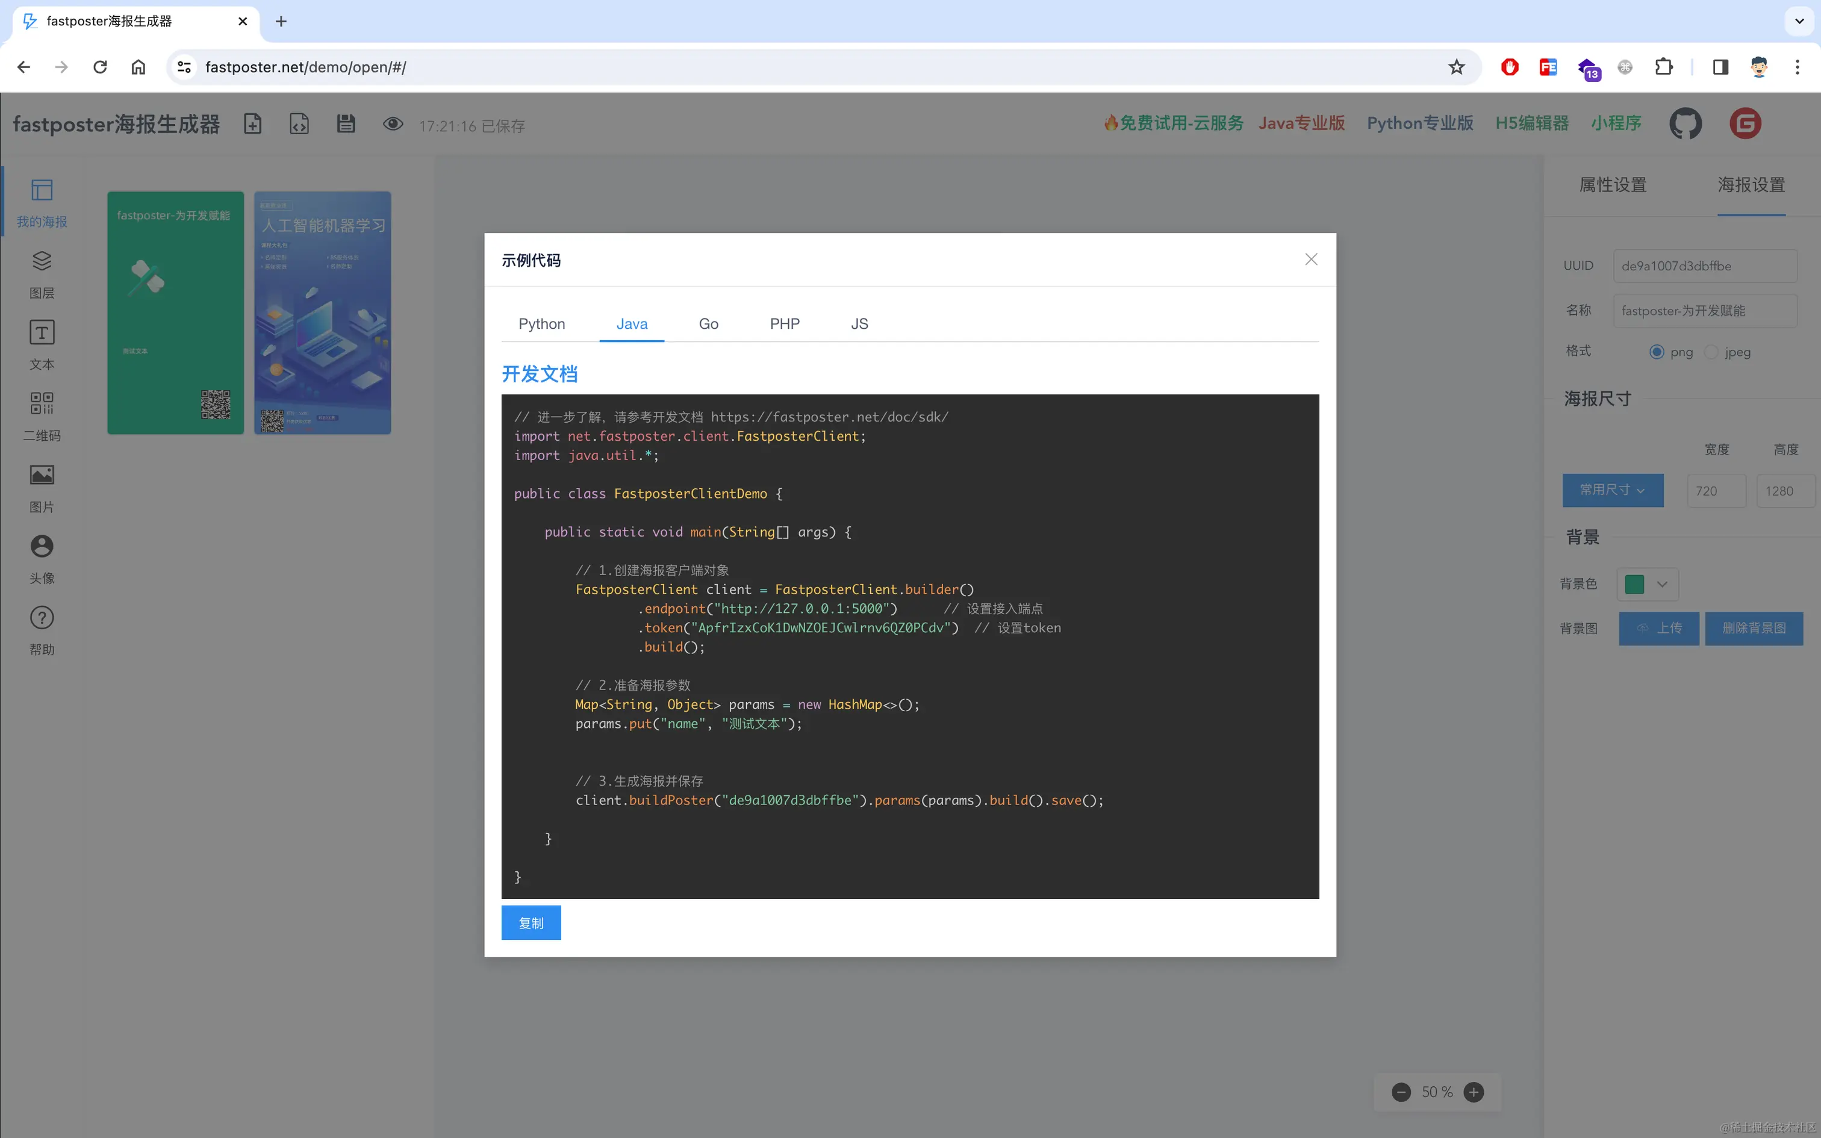Expand the Chrome tab search chevron
This screenshot has height=1138, width=1821.
coord(1799,21)
